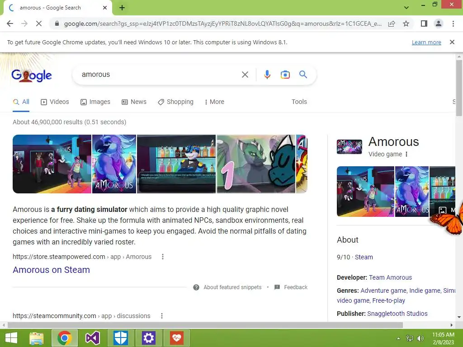This screenshot has width=463, height=347.
Task: Click the network tray icon
Action: pos(410,338)
